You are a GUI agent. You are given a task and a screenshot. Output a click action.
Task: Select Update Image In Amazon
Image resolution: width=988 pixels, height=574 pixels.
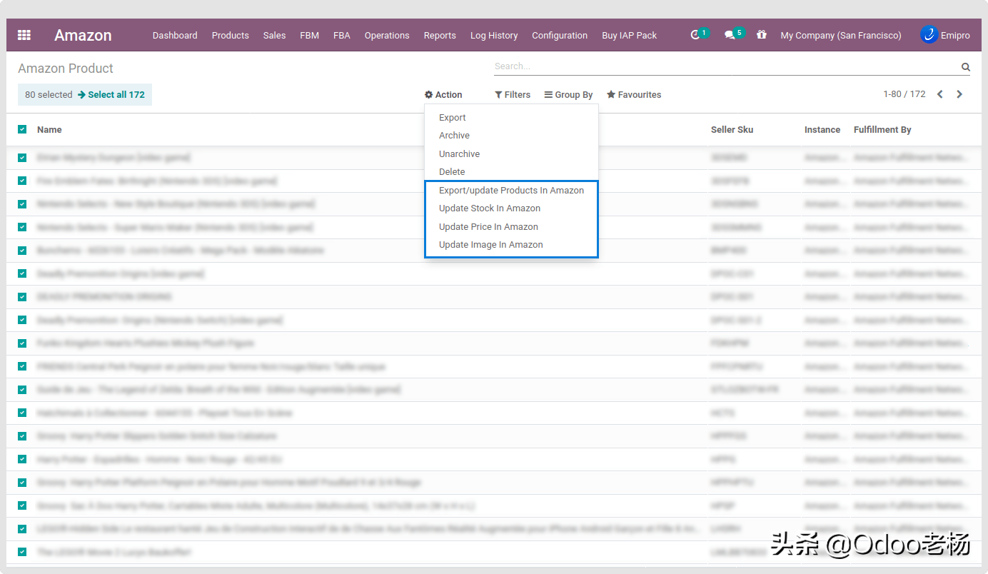[x=491, y=244]
